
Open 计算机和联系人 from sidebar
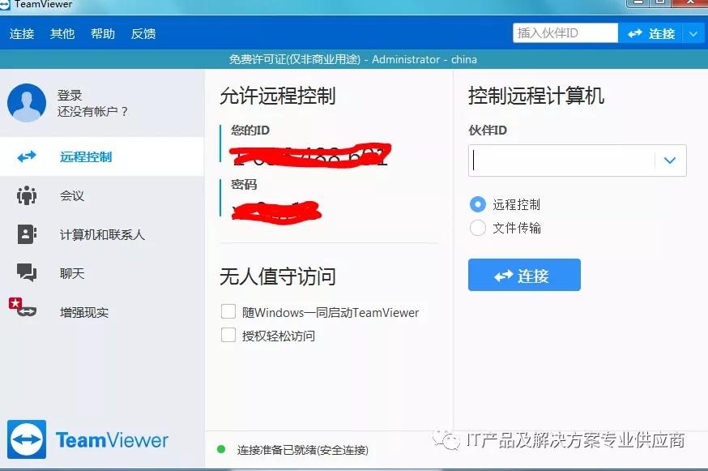tap(24, 234)
